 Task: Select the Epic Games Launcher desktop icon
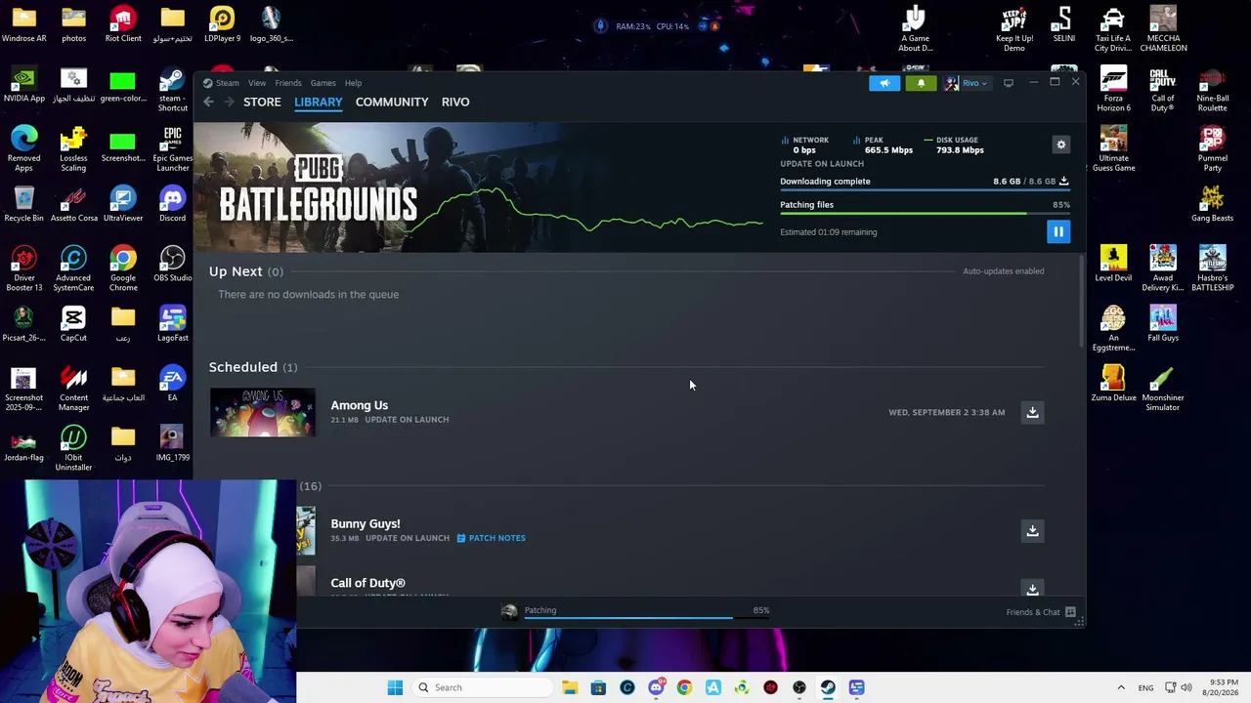point(172,149)
